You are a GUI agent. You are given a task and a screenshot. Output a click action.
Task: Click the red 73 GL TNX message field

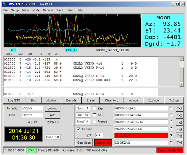tap(141, 136)
